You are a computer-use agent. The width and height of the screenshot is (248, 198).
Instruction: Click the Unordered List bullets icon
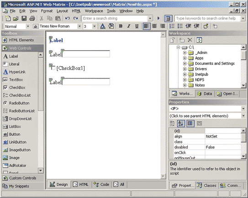(x=180, y=26)
